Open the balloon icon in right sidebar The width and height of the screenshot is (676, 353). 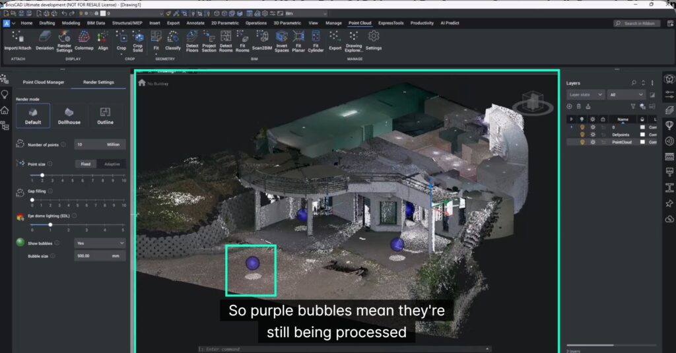point(669,125)
